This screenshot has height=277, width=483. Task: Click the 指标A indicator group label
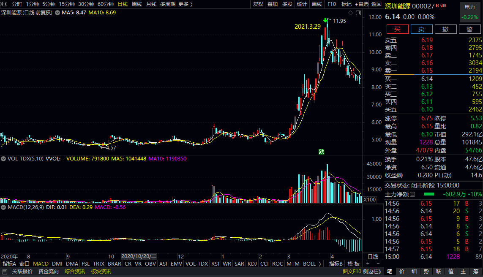tap(9, 264)
